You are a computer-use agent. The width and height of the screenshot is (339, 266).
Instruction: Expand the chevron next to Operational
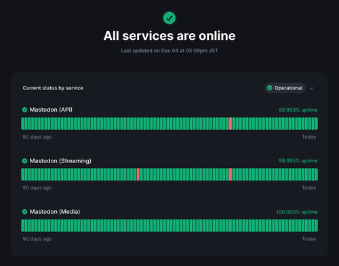coord(312,88)
